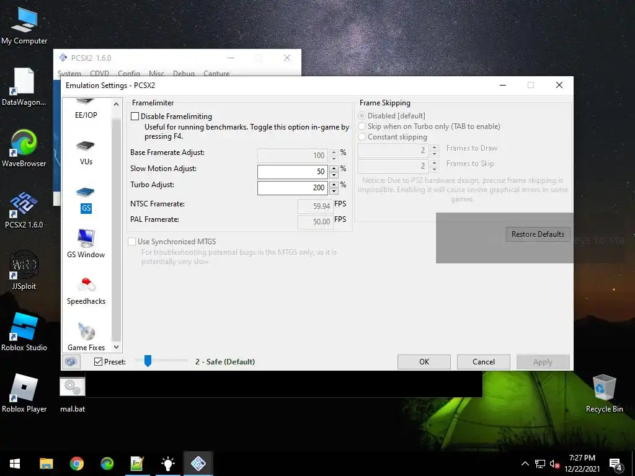This screenshot has height=476, width=635.
Task: Increase Slow Motion Adjust value
Action: click(334, 169)
